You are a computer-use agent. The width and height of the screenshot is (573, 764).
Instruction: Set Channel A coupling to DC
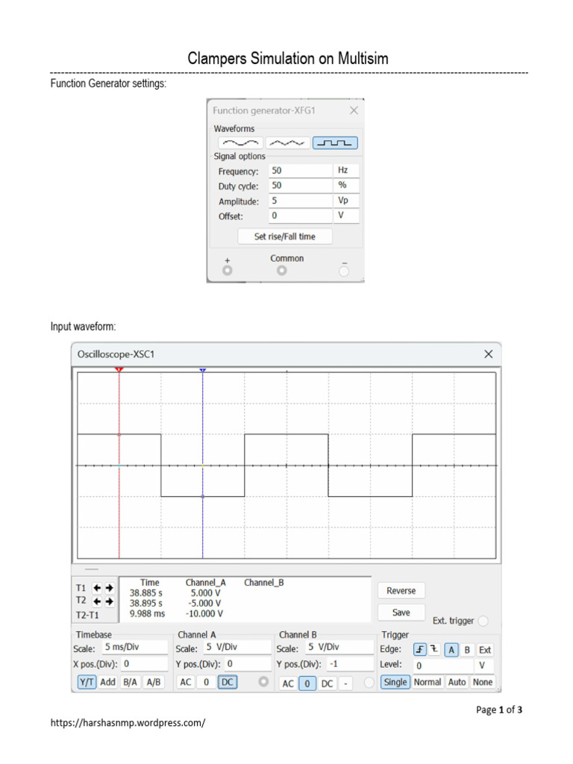[x=228, y=682]
